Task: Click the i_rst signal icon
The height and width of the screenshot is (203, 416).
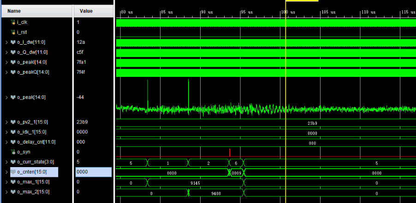Action: (x=13, y=32)
